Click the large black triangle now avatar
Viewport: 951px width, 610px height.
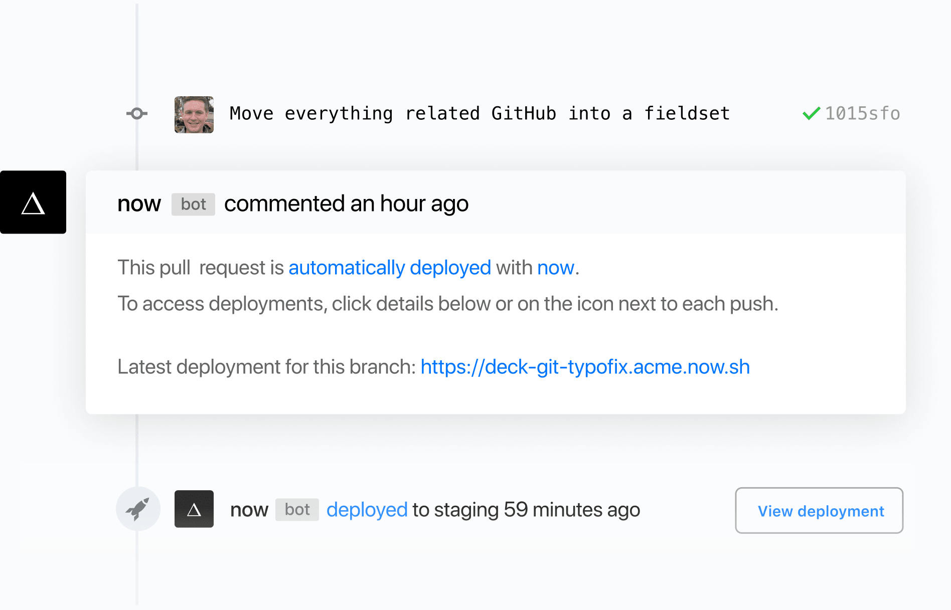33,202
